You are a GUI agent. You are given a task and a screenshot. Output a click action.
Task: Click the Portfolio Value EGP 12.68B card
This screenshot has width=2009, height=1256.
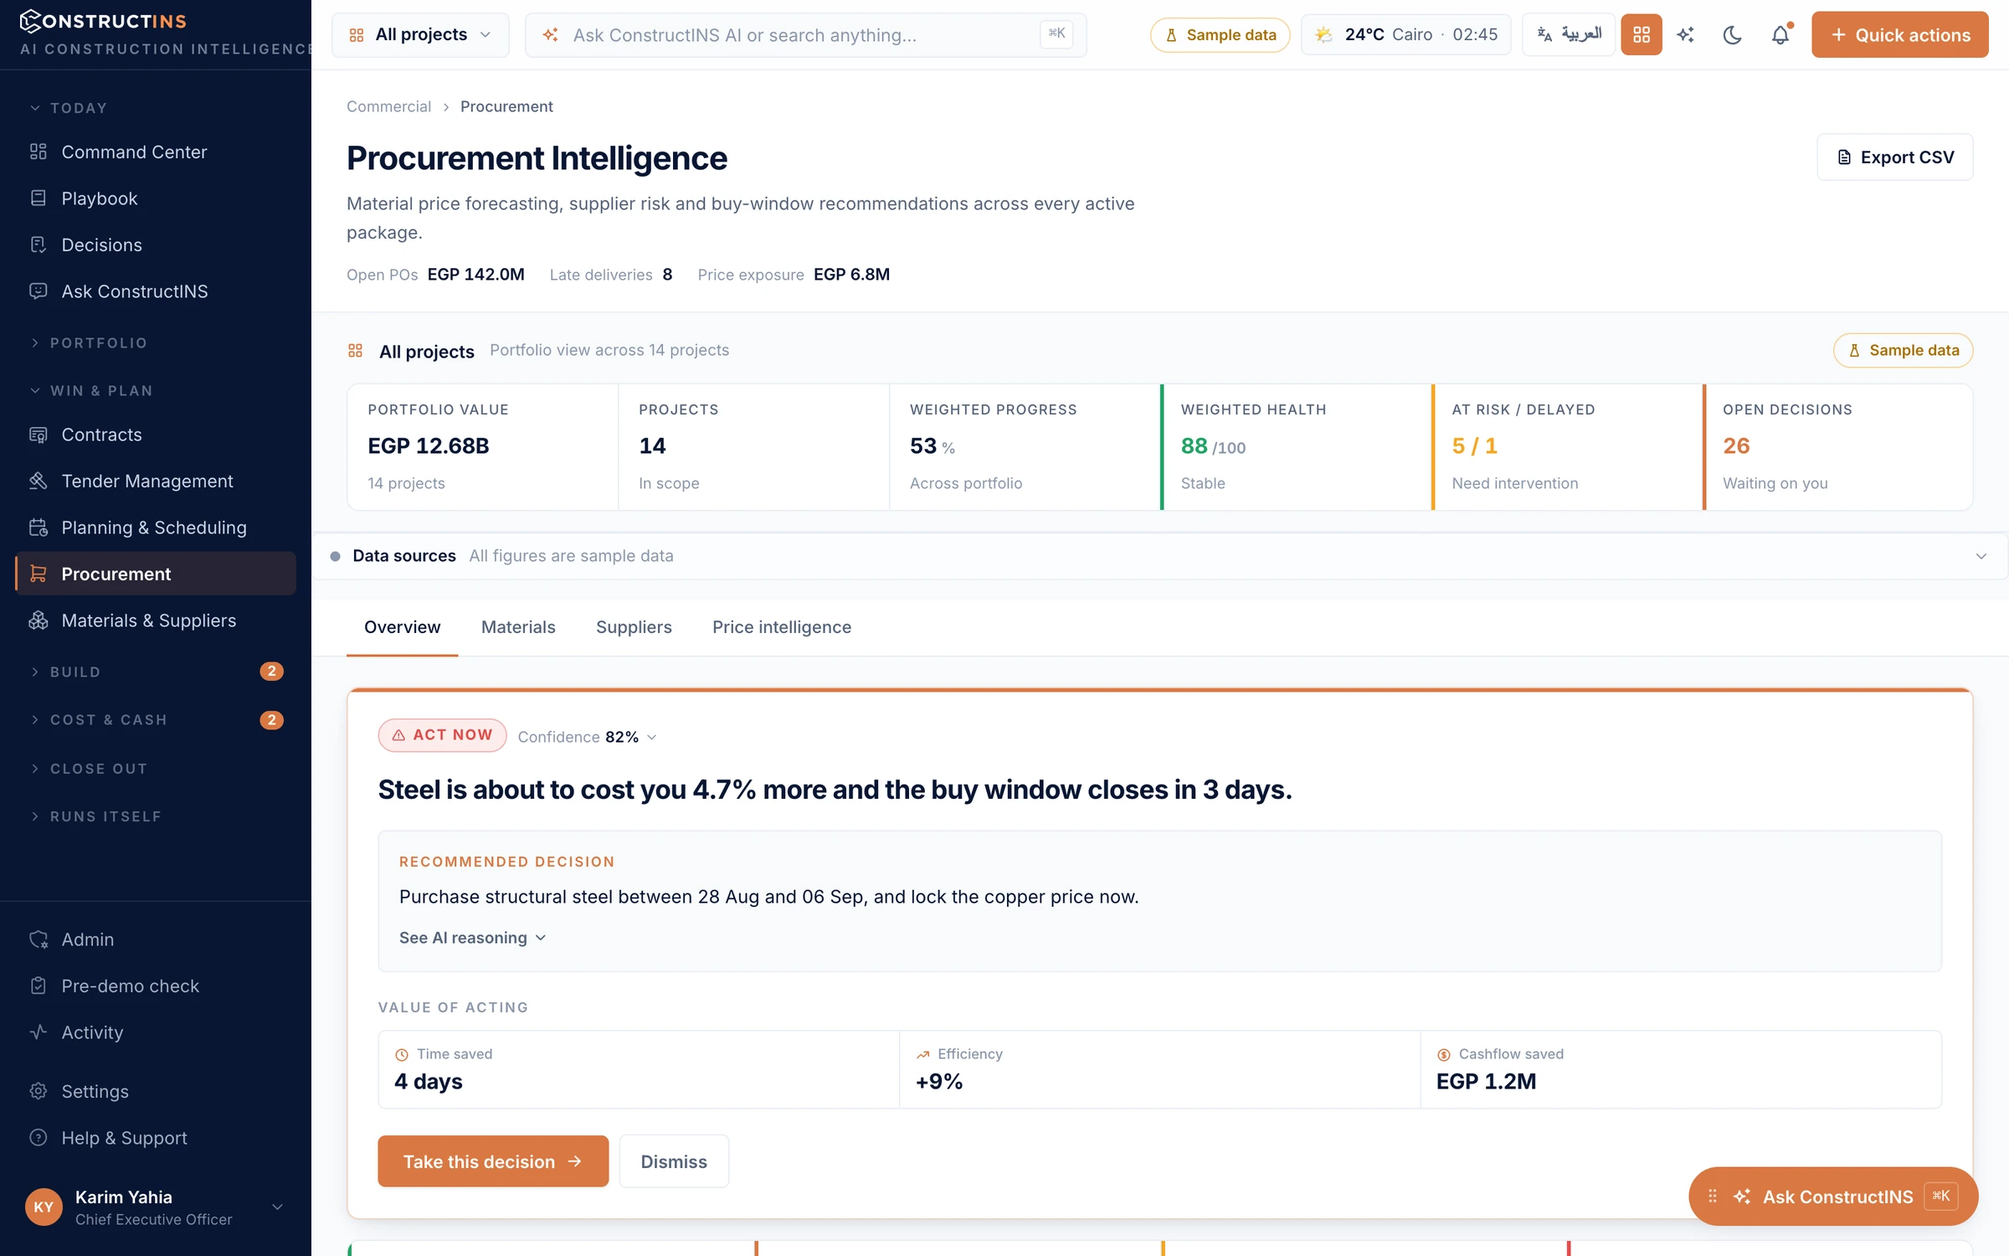[482, 446]
